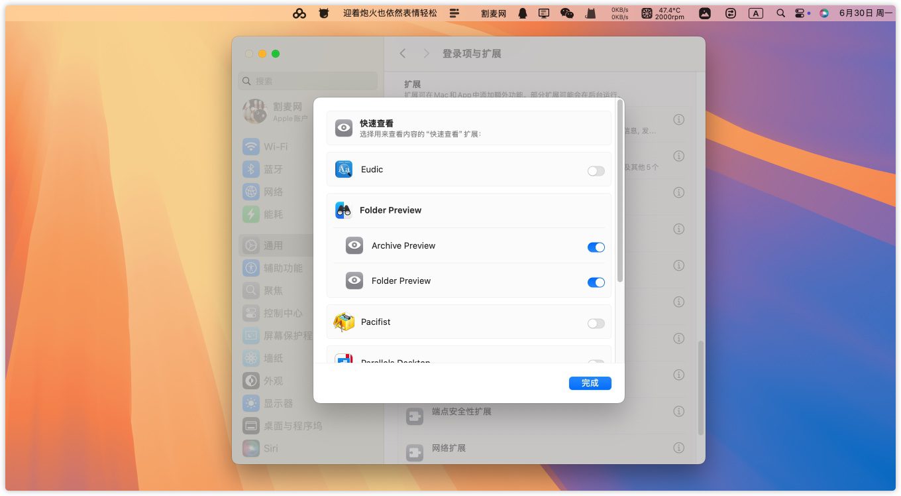Image resolution: width=901 pixels, height=496 pixels.
Task: Open the 割麦网 menu bar item
Action: (494, 13)
